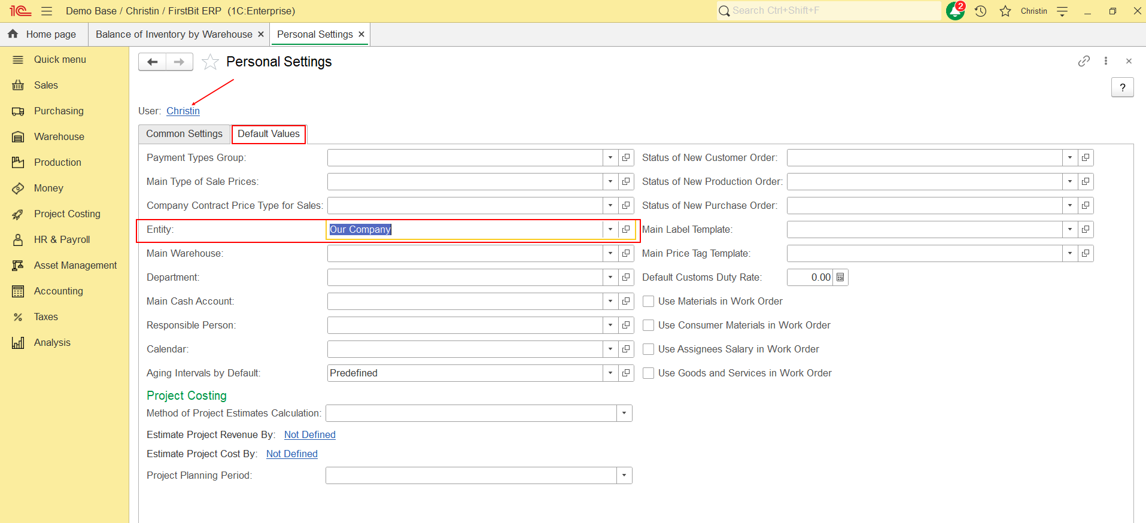Screen dimensions: 1146x523
Task: Open the history clock icon
Action: [x=980, y=11]
